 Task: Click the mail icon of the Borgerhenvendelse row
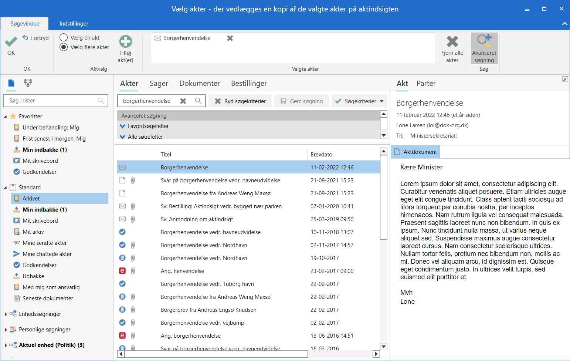pyautogui.click(x=122, y=167)
